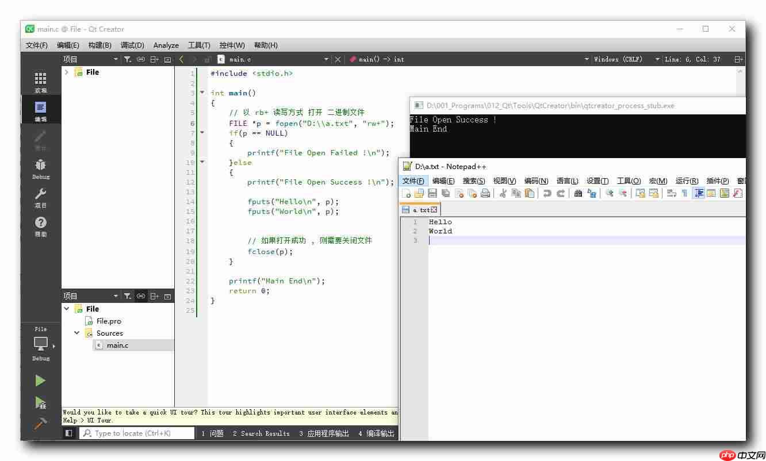
Task: Collapse the Sources folder in project tree
Action: [77, 333]
